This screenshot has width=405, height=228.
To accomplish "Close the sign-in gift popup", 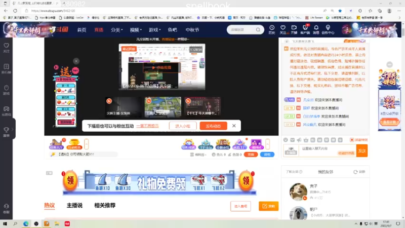I will click(x=76, y=61).
